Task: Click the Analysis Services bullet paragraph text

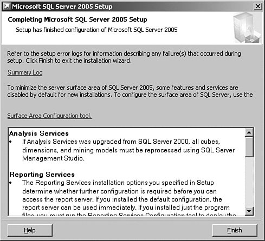Action: [128, 150]
